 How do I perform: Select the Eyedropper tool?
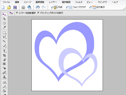tap(4, 27)
